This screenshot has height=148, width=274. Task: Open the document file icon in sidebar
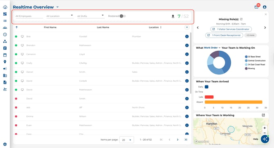5,82
